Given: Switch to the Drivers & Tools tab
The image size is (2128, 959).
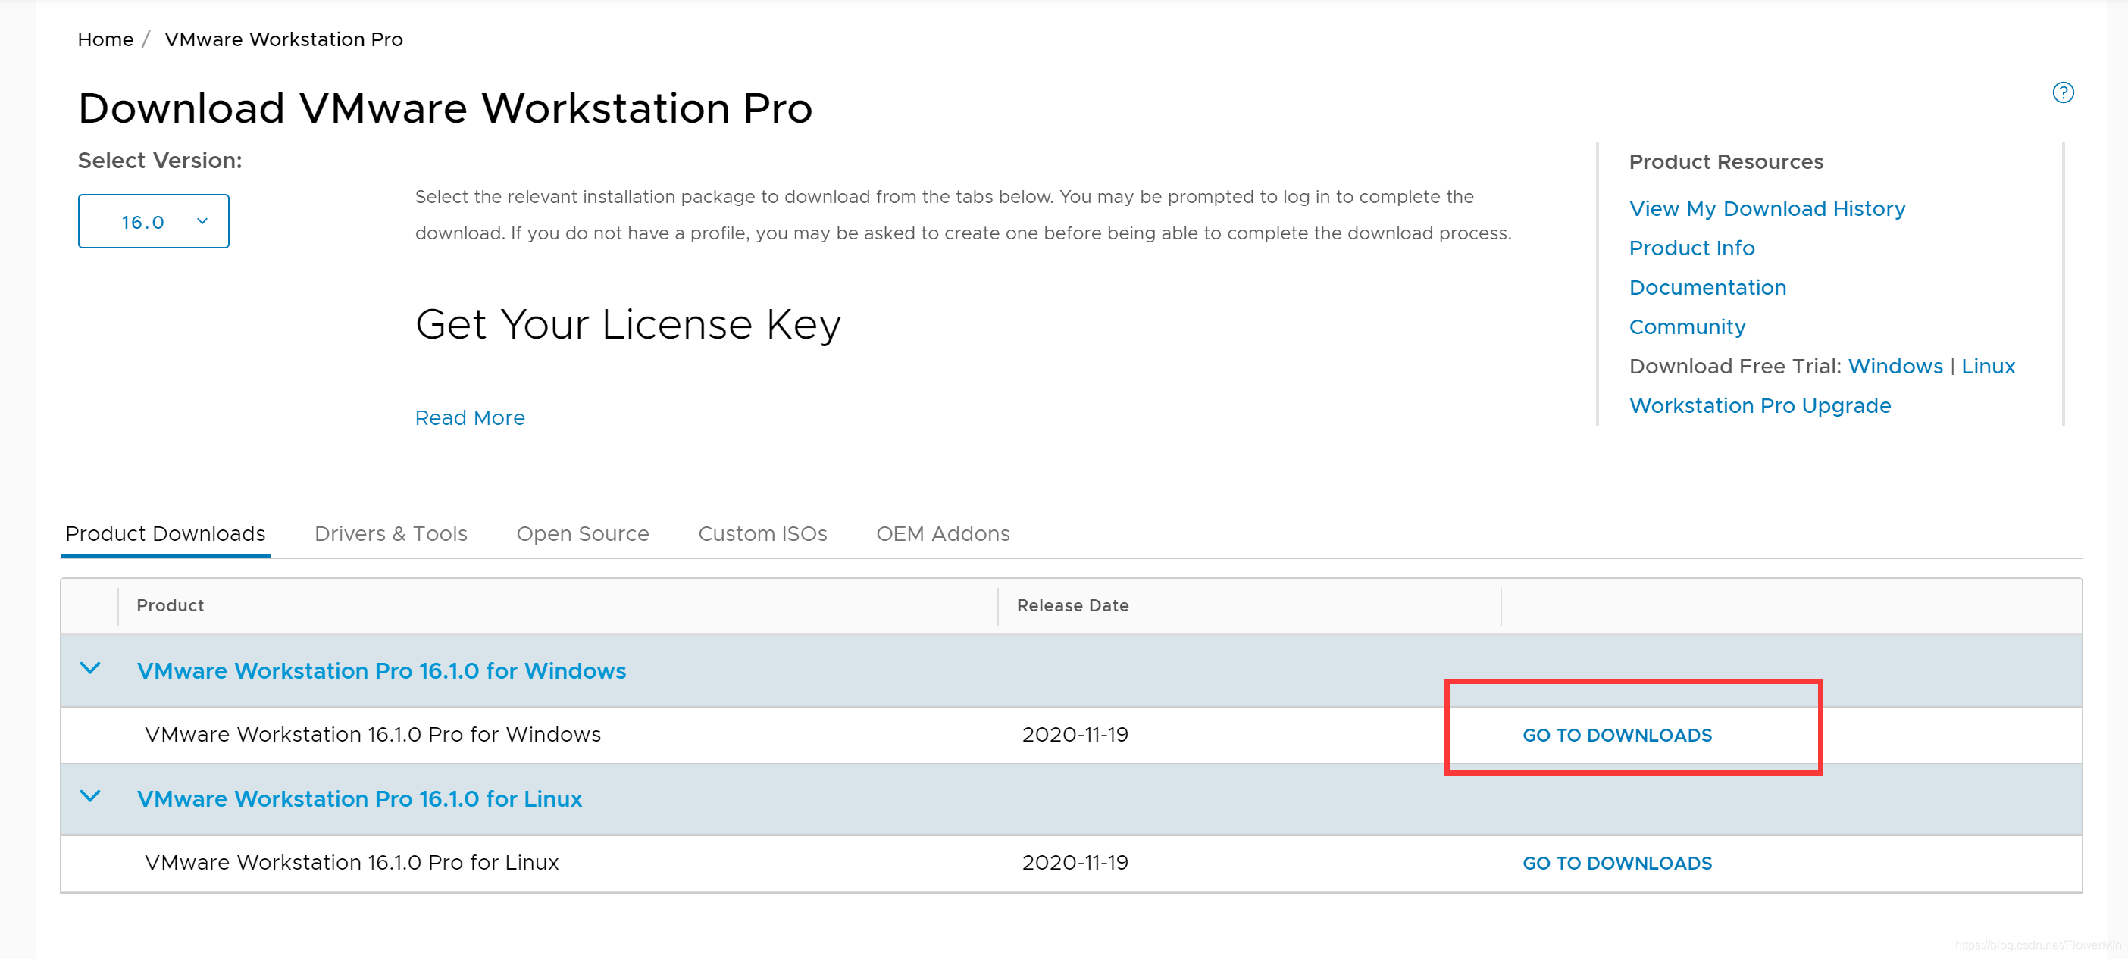Looking at the screenshot, I should [x=390, y=533].
